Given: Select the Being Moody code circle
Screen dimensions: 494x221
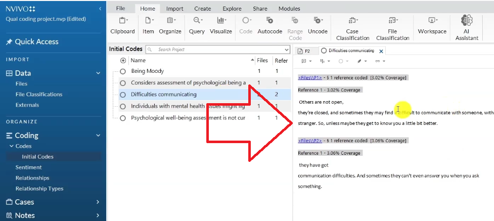Looking at the screenshot, I should point(123,71).
